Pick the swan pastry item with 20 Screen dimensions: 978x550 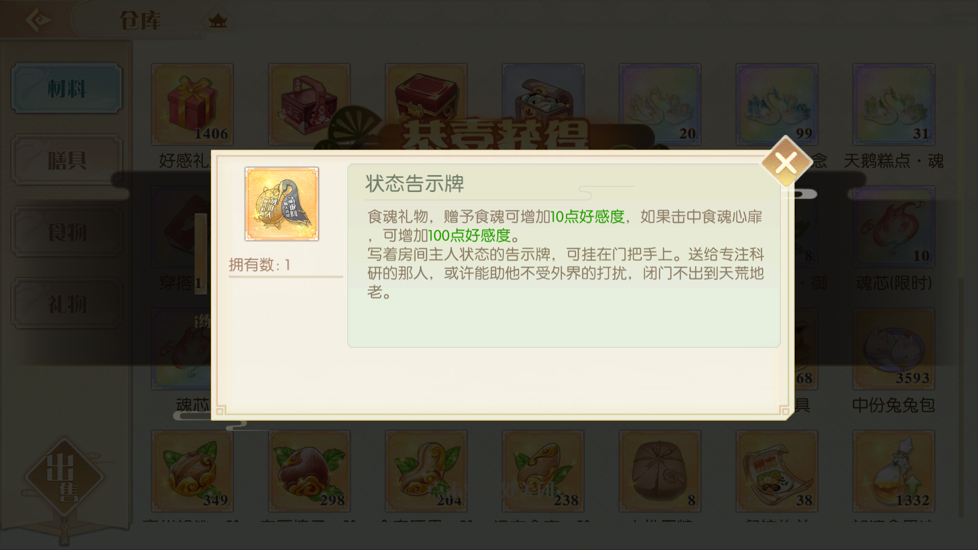(660, 104)
